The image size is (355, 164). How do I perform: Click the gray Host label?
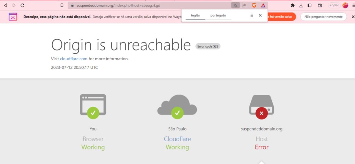pyautogui.click(x=262, y=139)
